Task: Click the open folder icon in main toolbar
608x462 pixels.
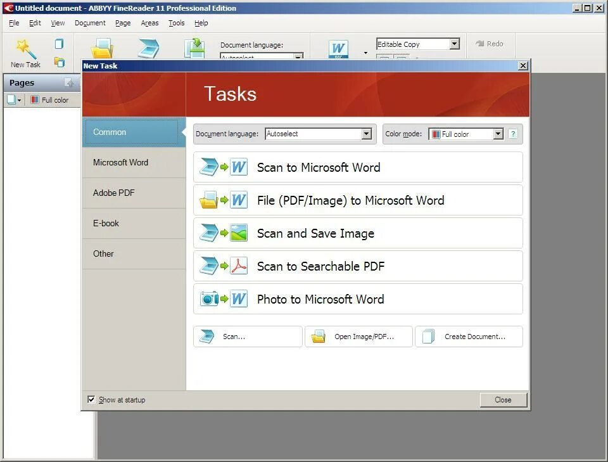Action: 101,49
